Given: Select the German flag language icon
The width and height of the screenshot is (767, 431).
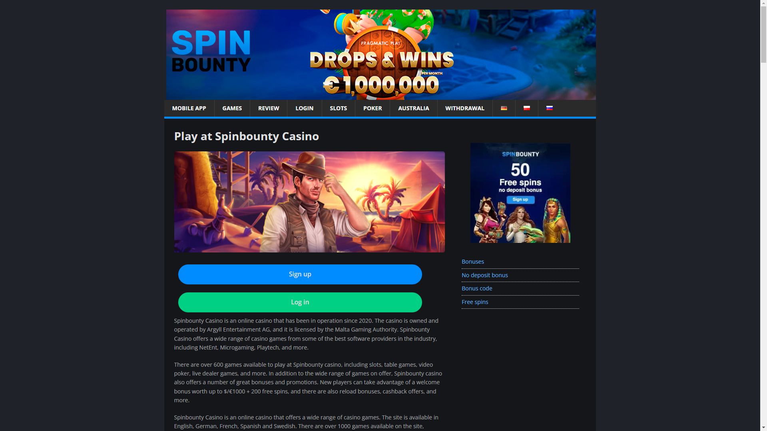Looking at the screenshot, I should [504, 108].
